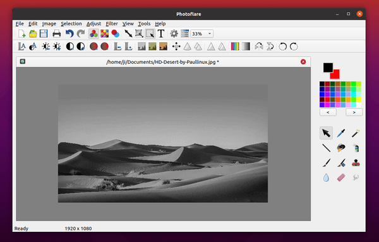The image size is (379, 242).
Task: Open the Selection menu
Action: [x=71, y=23]
